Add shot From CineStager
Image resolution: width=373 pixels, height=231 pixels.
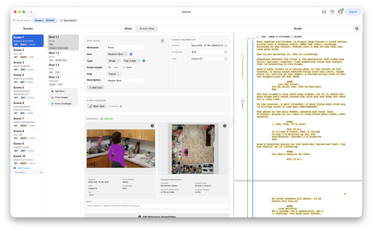(x=63, y=104)
